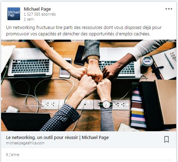Click the Michael Page logo avatar
Screen dimensions: 178x162
[14, 14]
